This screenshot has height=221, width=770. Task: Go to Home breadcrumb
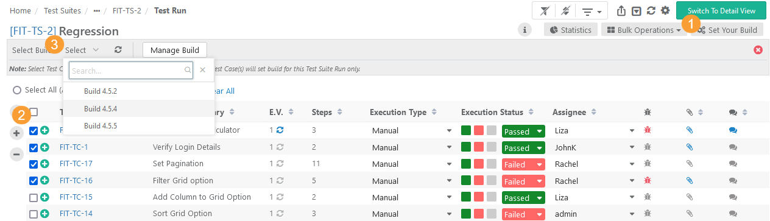pyautogui.click(x=20, y=10)
